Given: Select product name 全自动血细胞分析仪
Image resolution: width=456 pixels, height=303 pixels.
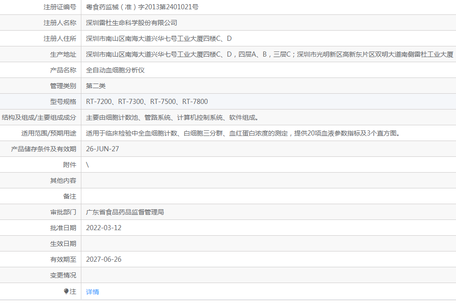Looking at the screenshot, I should pyautogui.click(x=116, y=70).
